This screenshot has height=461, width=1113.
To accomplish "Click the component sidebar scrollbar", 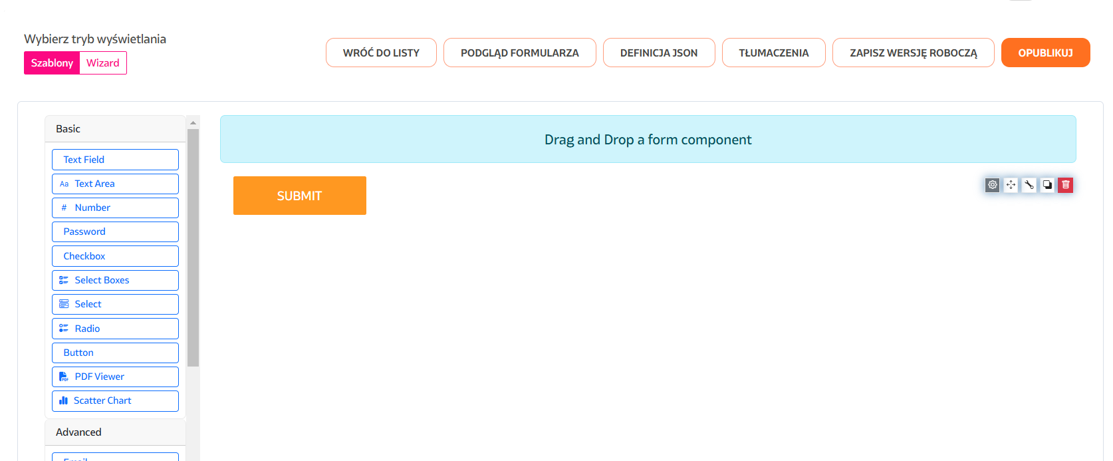I will 193,246.
